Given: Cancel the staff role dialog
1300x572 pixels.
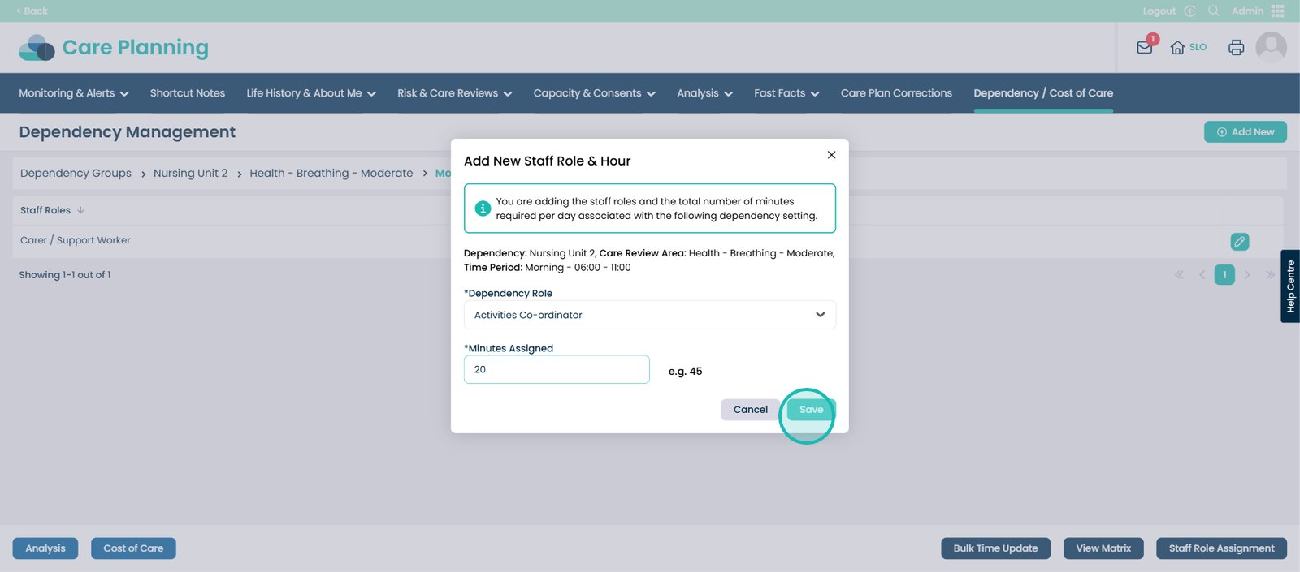Looking at the screenshot, I should click(x=750, y=410).
